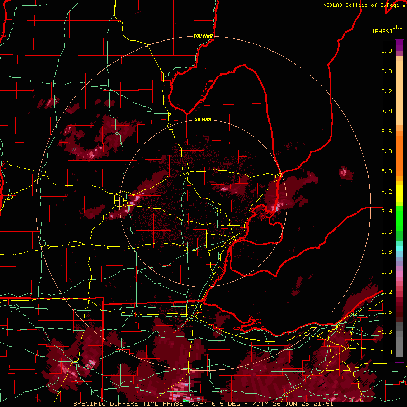Select the 7.4 scale value
The image size is (407, 407).
pos(387,111)
